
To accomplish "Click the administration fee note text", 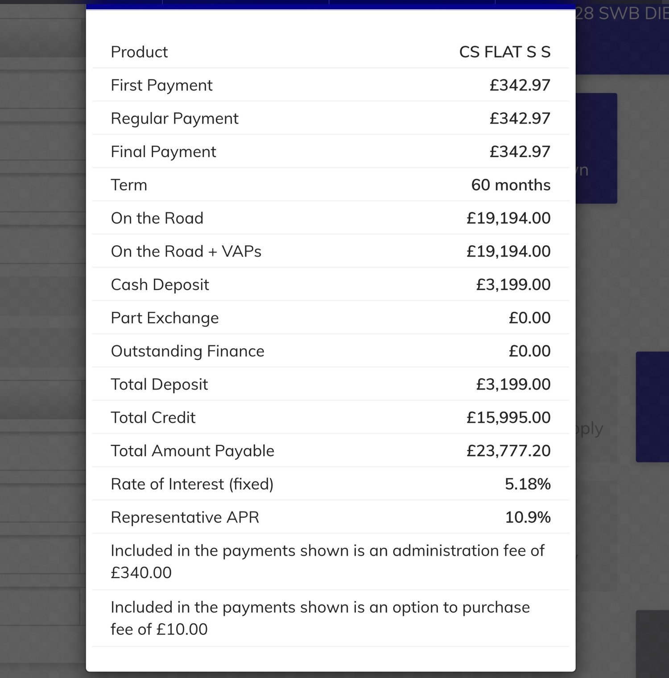I will click(327, 562).
